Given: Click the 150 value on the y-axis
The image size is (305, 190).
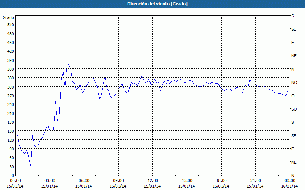Looking at the screenshot, I should (11, 131).
